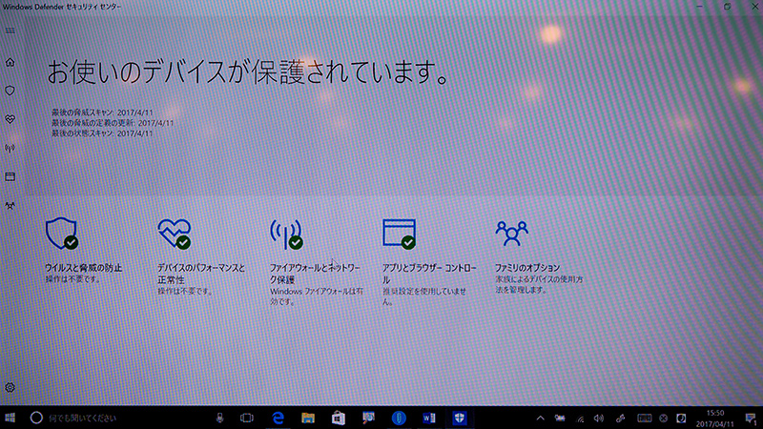Open ウイルスと脅威の防止 shield tile icon
This screenshot has height=429, width=763.
pyautogui.click(x=62, y=234)
